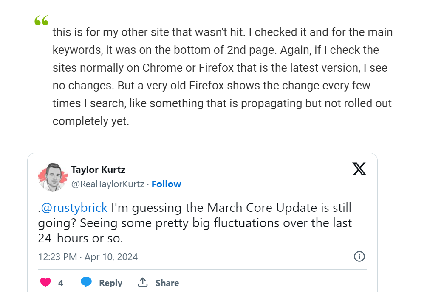This screenshot has height=292, width=427.
Task: Click the share upload arrow icon
Action: (143, 282)
